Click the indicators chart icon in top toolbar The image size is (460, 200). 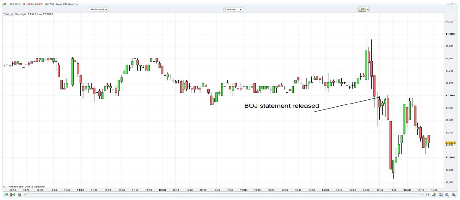362,9
